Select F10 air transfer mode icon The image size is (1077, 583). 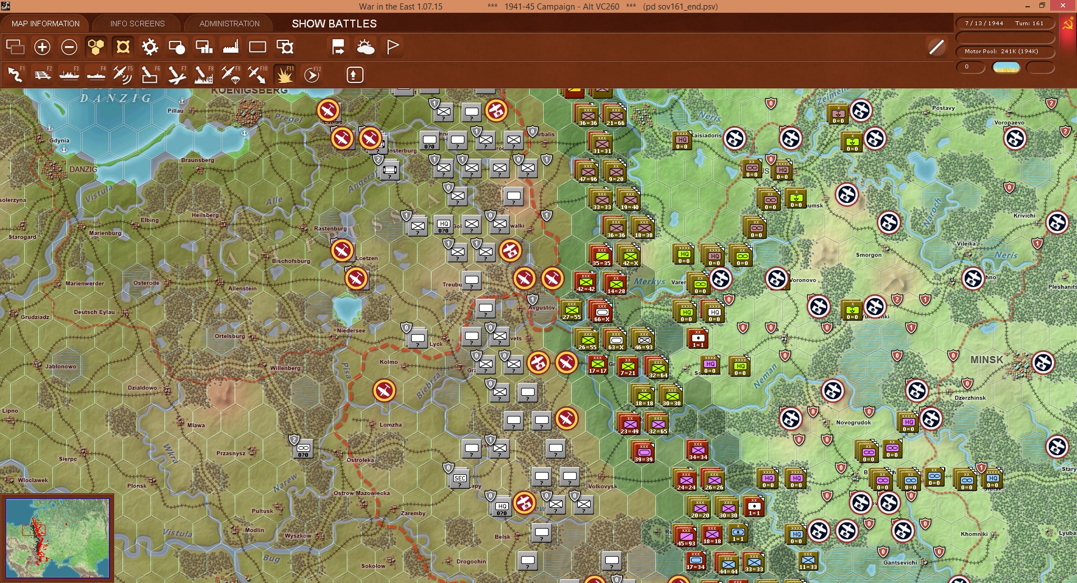click(257, 75)
